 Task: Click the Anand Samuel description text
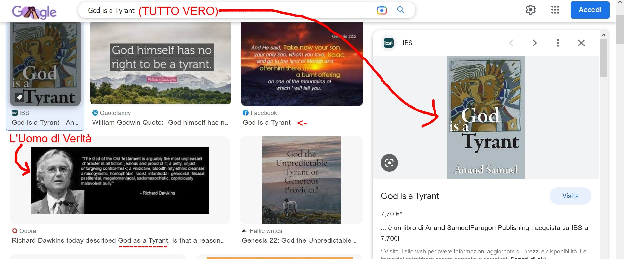484,233
